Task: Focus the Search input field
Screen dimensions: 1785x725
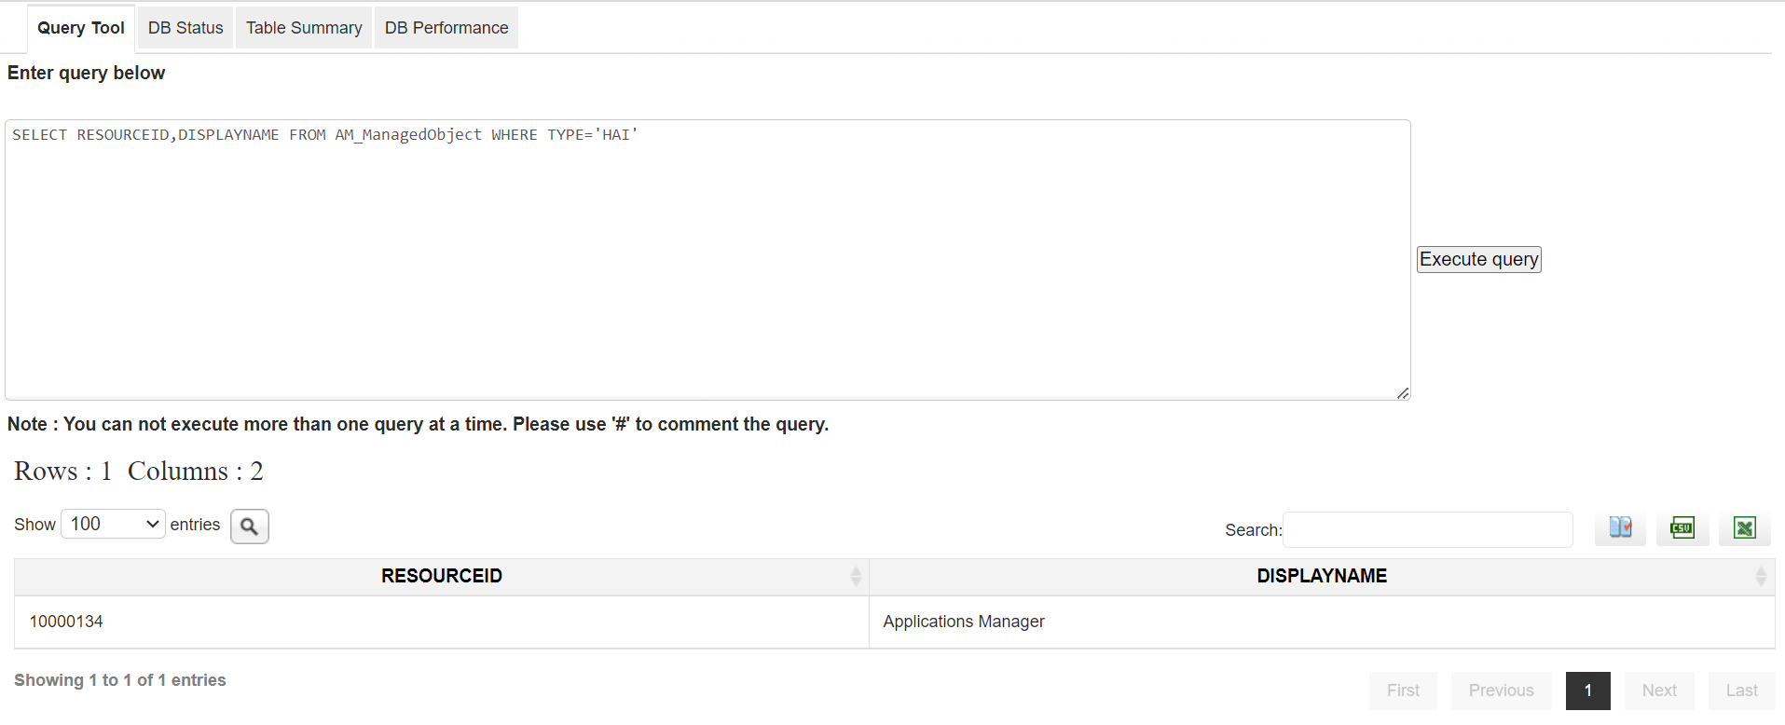Action: [1427, 529]
